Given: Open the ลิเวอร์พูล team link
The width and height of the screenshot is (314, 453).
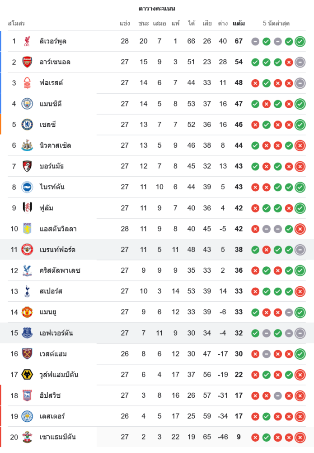Looking at the screenshot, I should (x=53, y=41).
